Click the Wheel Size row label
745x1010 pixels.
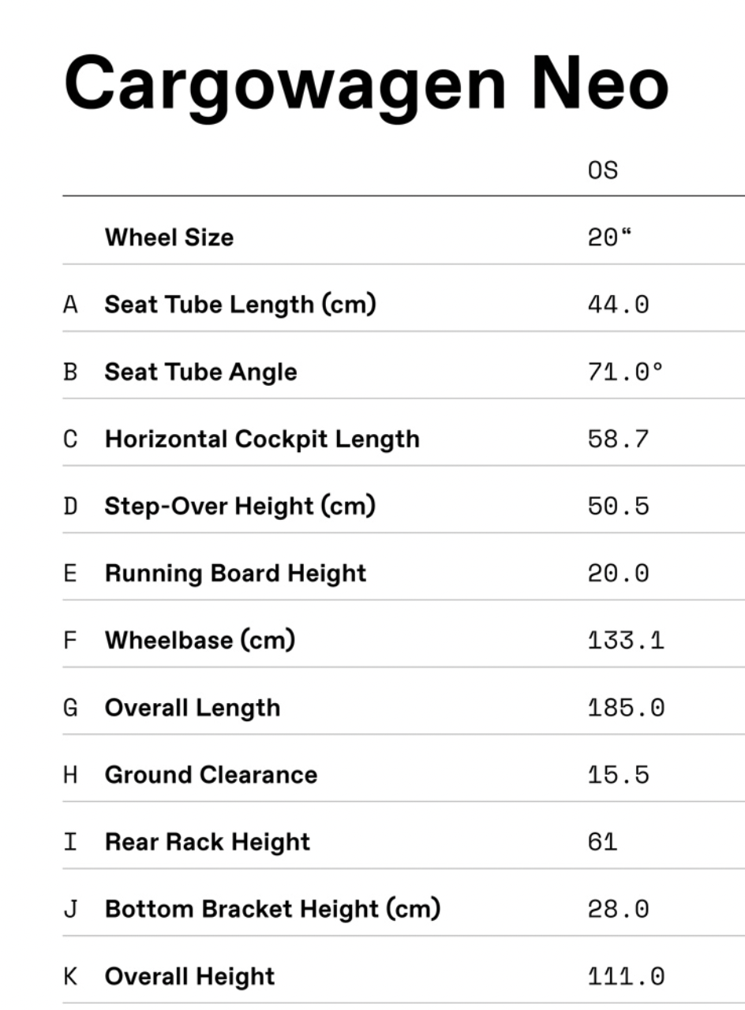coord(169,238)
